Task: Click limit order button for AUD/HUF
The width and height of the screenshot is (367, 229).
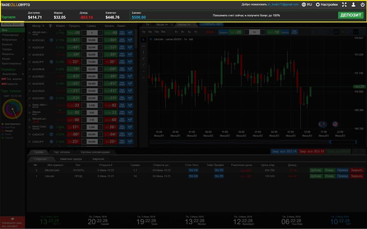Action: point(122,54)
